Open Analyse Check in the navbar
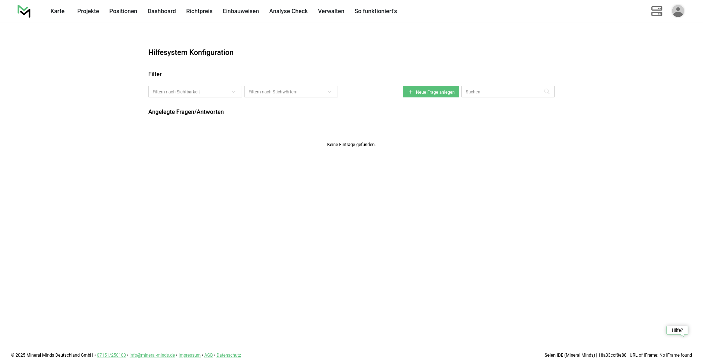 click(288, 11)
